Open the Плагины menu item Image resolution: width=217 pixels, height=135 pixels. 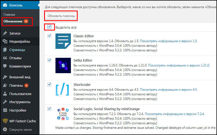(16, 86)
